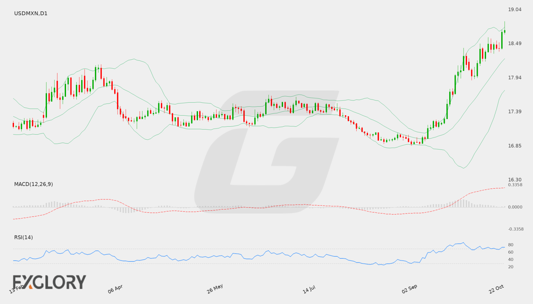Click the RSI 40 level label
Screen dimensions: 533x304
[x=511, y=259]
